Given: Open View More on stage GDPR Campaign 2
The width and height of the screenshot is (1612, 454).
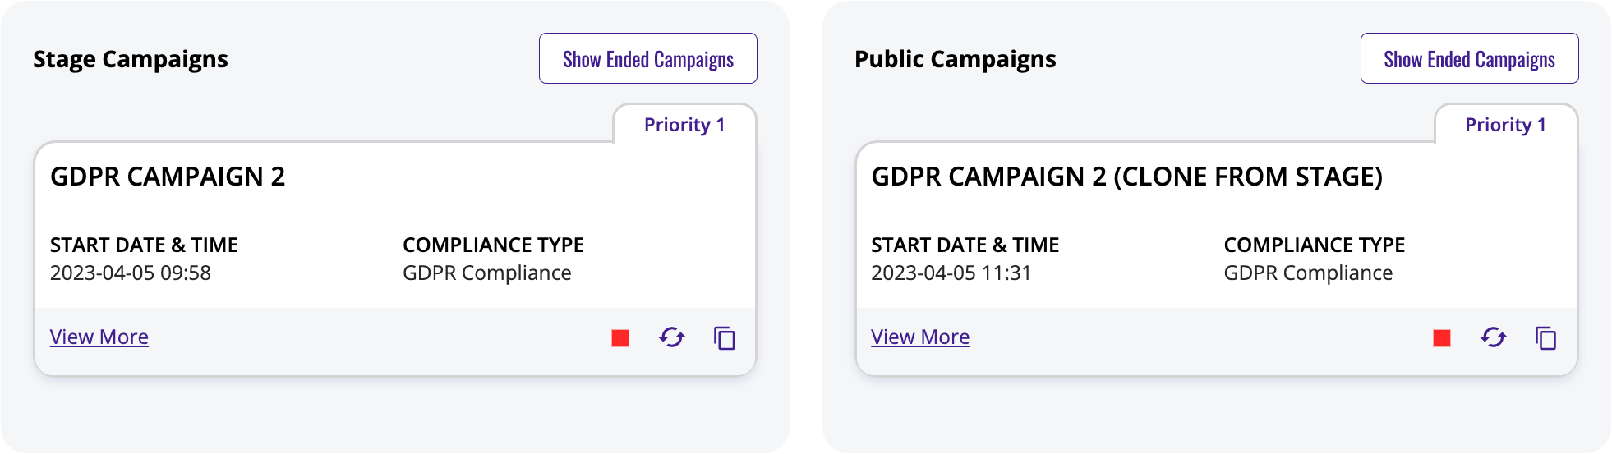Looking at the screenshot, I should pos(99,337).
